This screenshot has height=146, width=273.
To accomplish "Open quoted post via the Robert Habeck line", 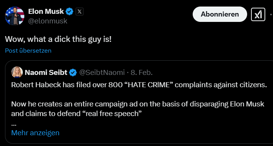I will click(139, 85).
